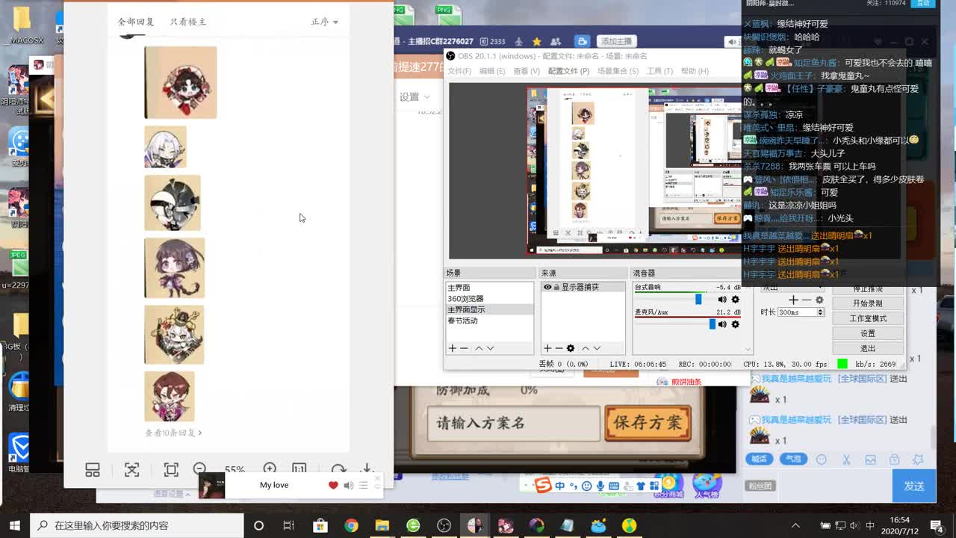Toggle the lock of 显示器捕获 source

[x=556, y=287]
